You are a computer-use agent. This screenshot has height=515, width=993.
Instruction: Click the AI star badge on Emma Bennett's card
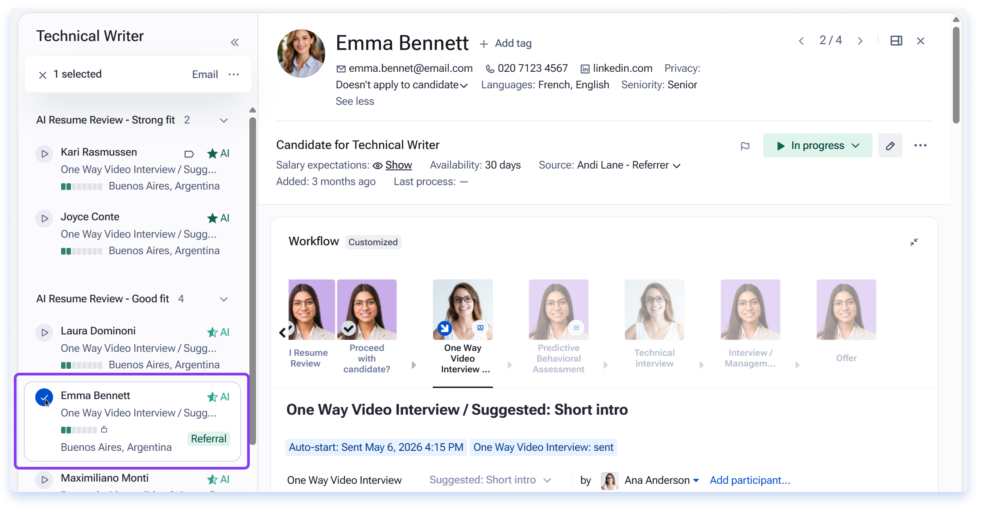pyautogui.click(x=218, y=397)
